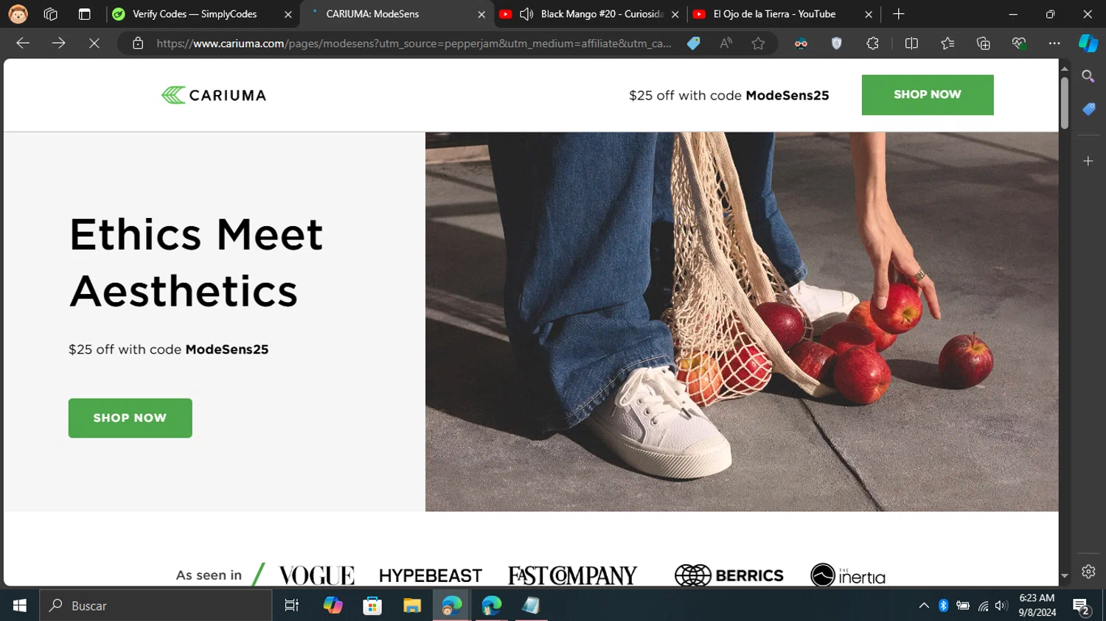Viewport: 1106px width, 621px height.
Task: View site information lock icon
Action: point(138,43)
